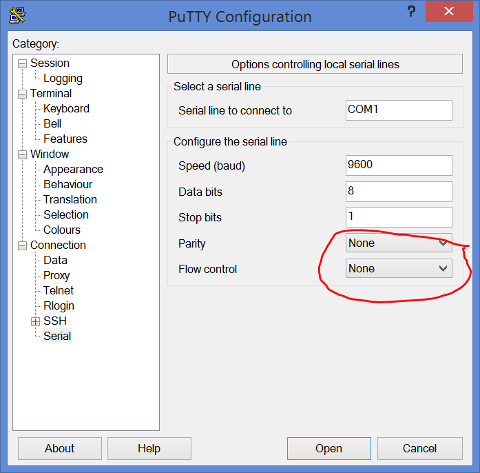This screenshot has width=480, height=473.
Task: Click the 'Data bits' label
Action: (200, 192)
